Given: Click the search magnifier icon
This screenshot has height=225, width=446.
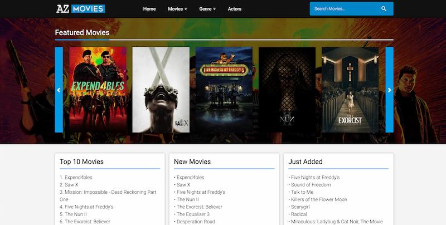Looking at the screenshot, I should [384, 9].
